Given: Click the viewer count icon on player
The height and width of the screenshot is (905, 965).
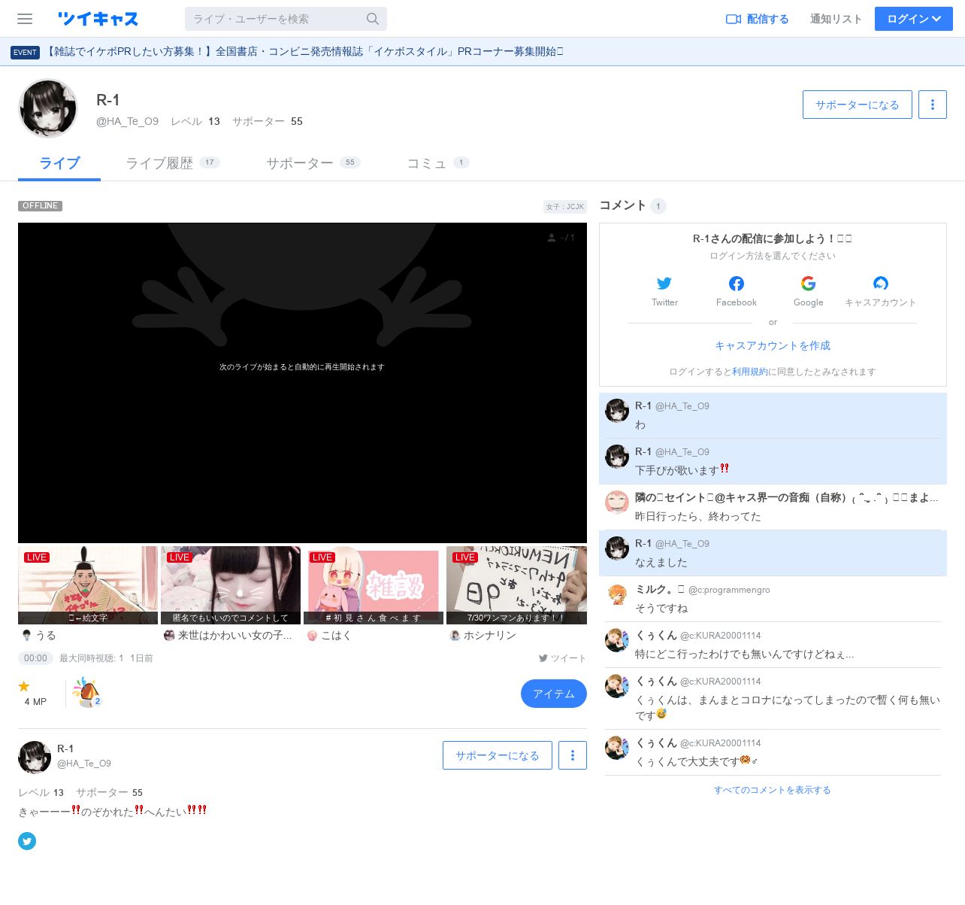Looking at the screenshot, I should pyautogui.click(x=552, y=238).
